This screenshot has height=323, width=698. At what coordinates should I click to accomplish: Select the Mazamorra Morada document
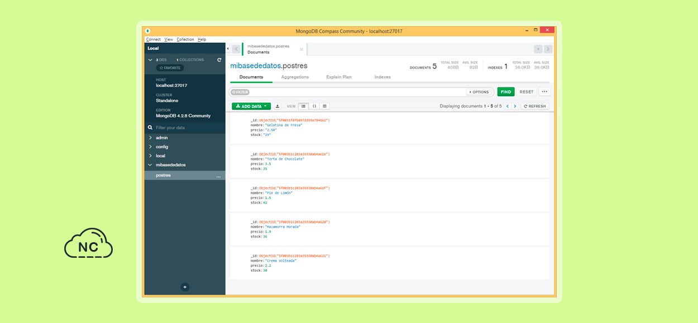[390, 229]
